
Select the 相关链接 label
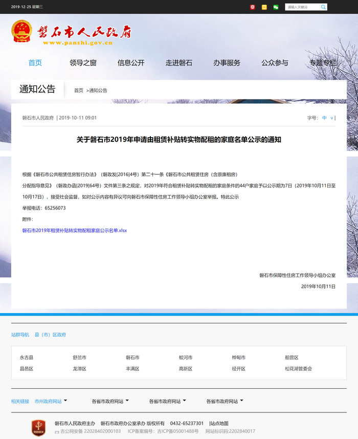[20, 401]
